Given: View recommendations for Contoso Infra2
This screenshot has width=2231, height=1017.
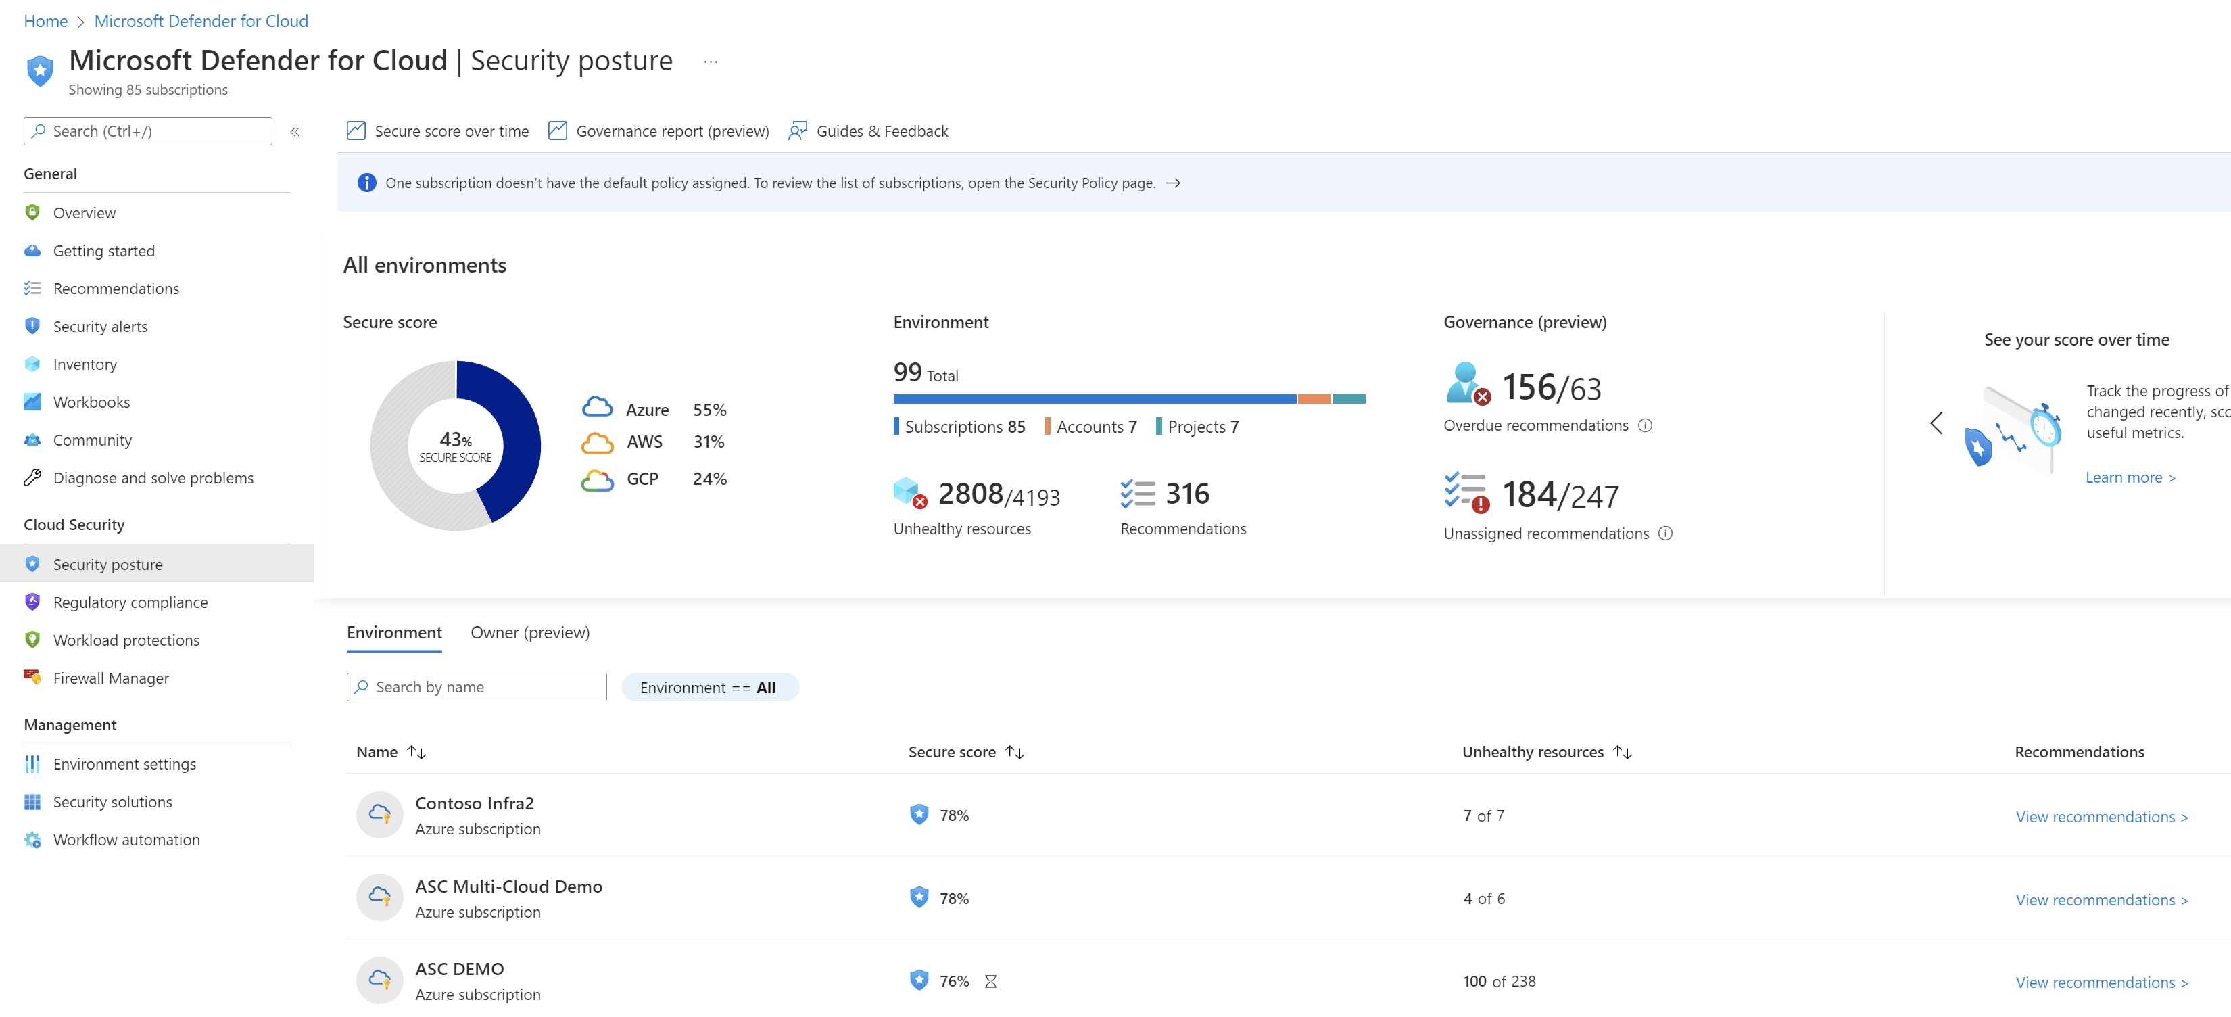Looking at the screenshot, I should (x=2101, y=817).
